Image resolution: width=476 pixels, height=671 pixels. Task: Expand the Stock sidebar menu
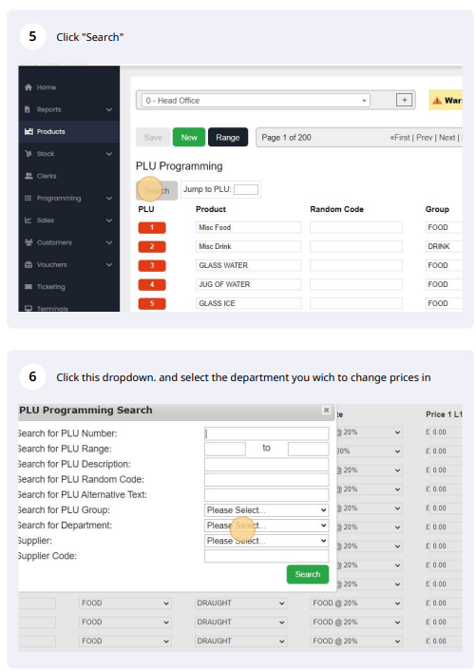point(68,154)
